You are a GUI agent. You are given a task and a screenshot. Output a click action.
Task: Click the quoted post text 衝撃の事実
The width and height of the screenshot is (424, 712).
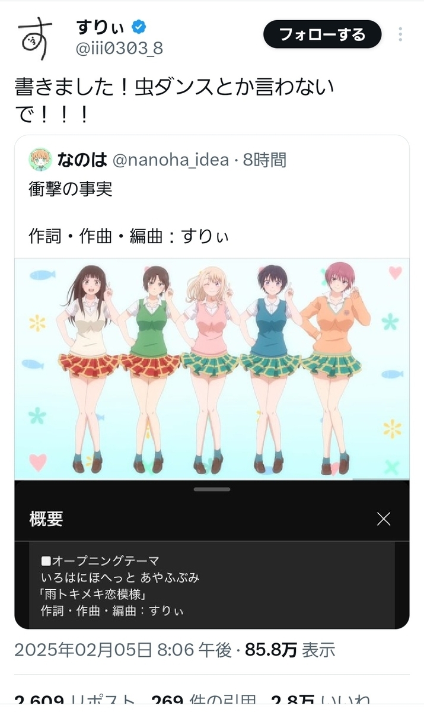[x=71, y=189]
